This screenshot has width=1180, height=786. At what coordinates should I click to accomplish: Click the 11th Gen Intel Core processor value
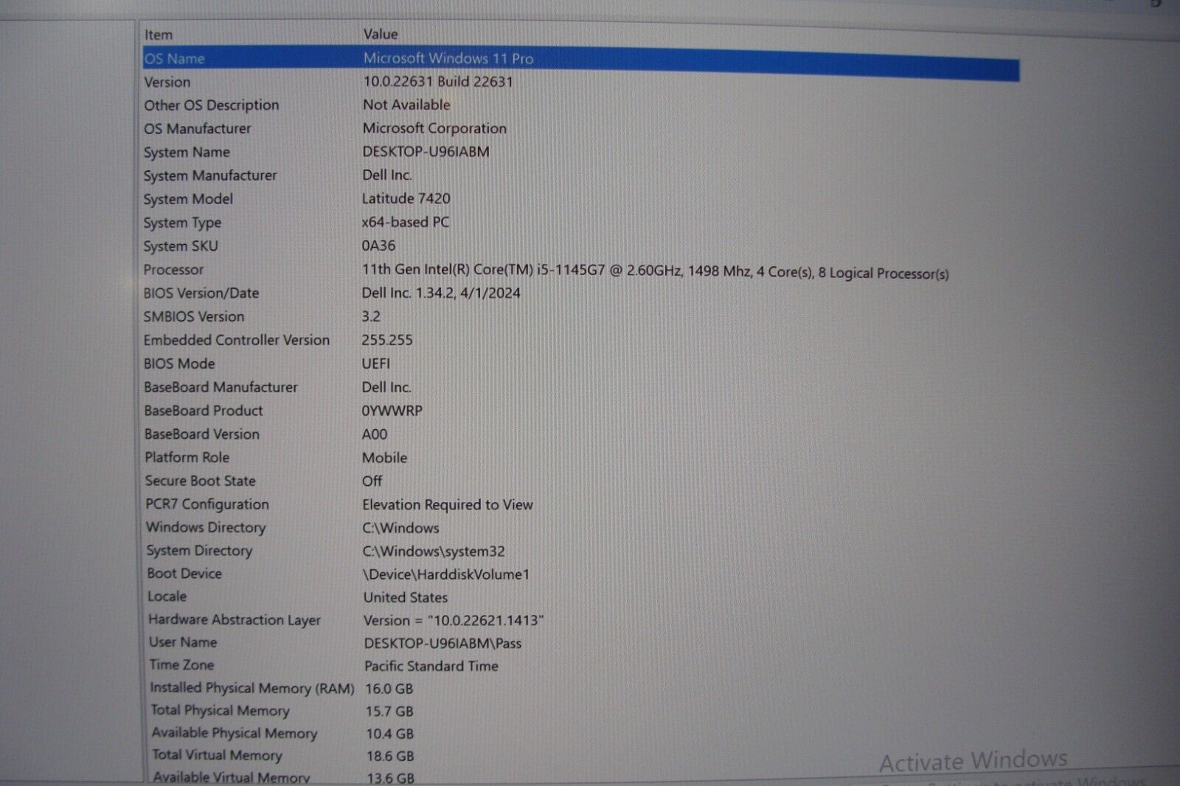coord(655,271)
